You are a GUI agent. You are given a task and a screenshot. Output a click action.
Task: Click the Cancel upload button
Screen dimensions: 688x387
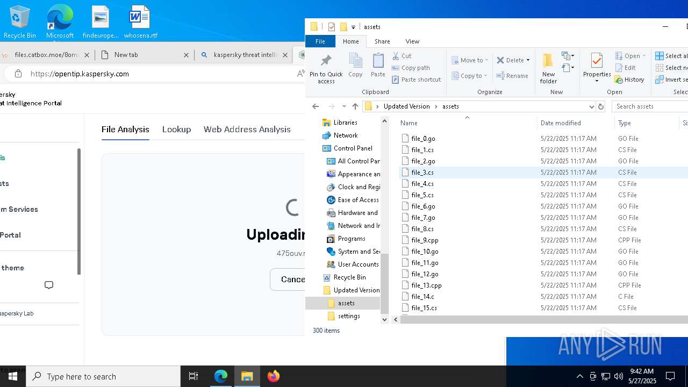(288, 279)
